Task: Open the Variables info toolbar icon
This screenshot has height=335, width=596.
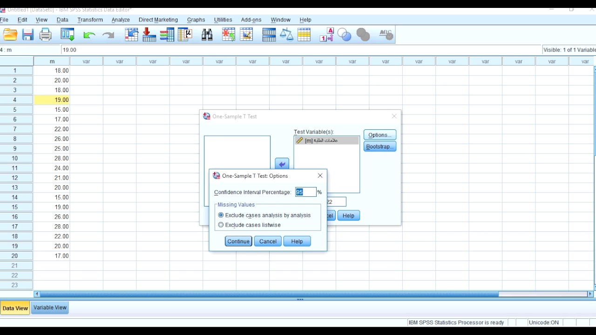Action: pos(167,35)
